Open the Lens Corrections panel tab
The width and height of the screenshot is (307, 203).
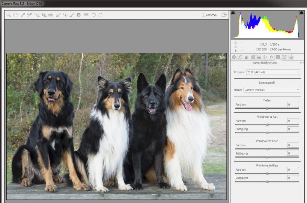click(265, 57)
